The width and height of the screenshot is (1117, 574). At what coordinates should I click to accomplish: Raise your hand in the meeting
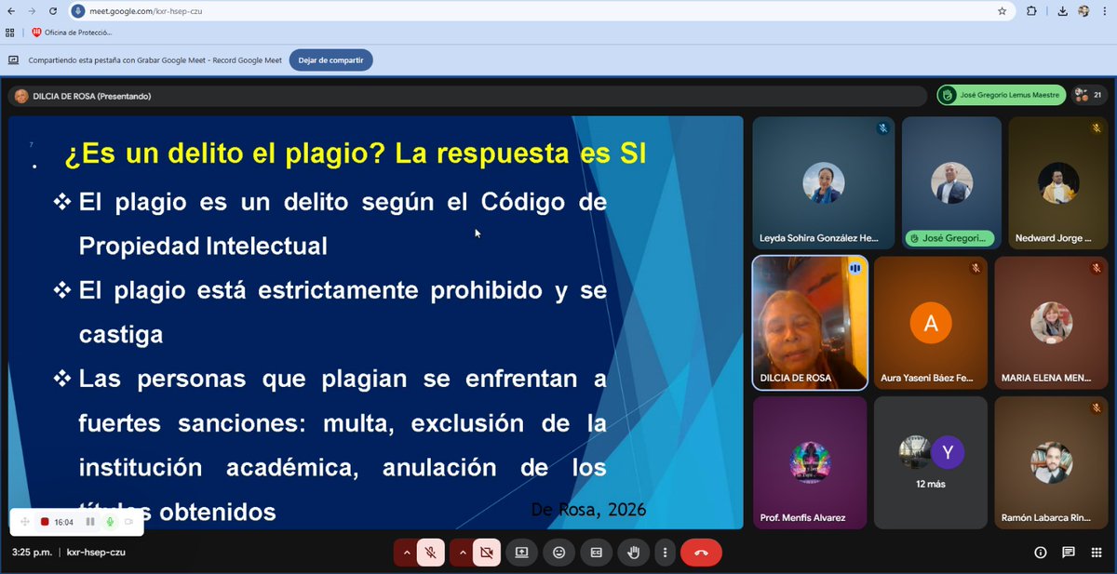click(633, 552)
